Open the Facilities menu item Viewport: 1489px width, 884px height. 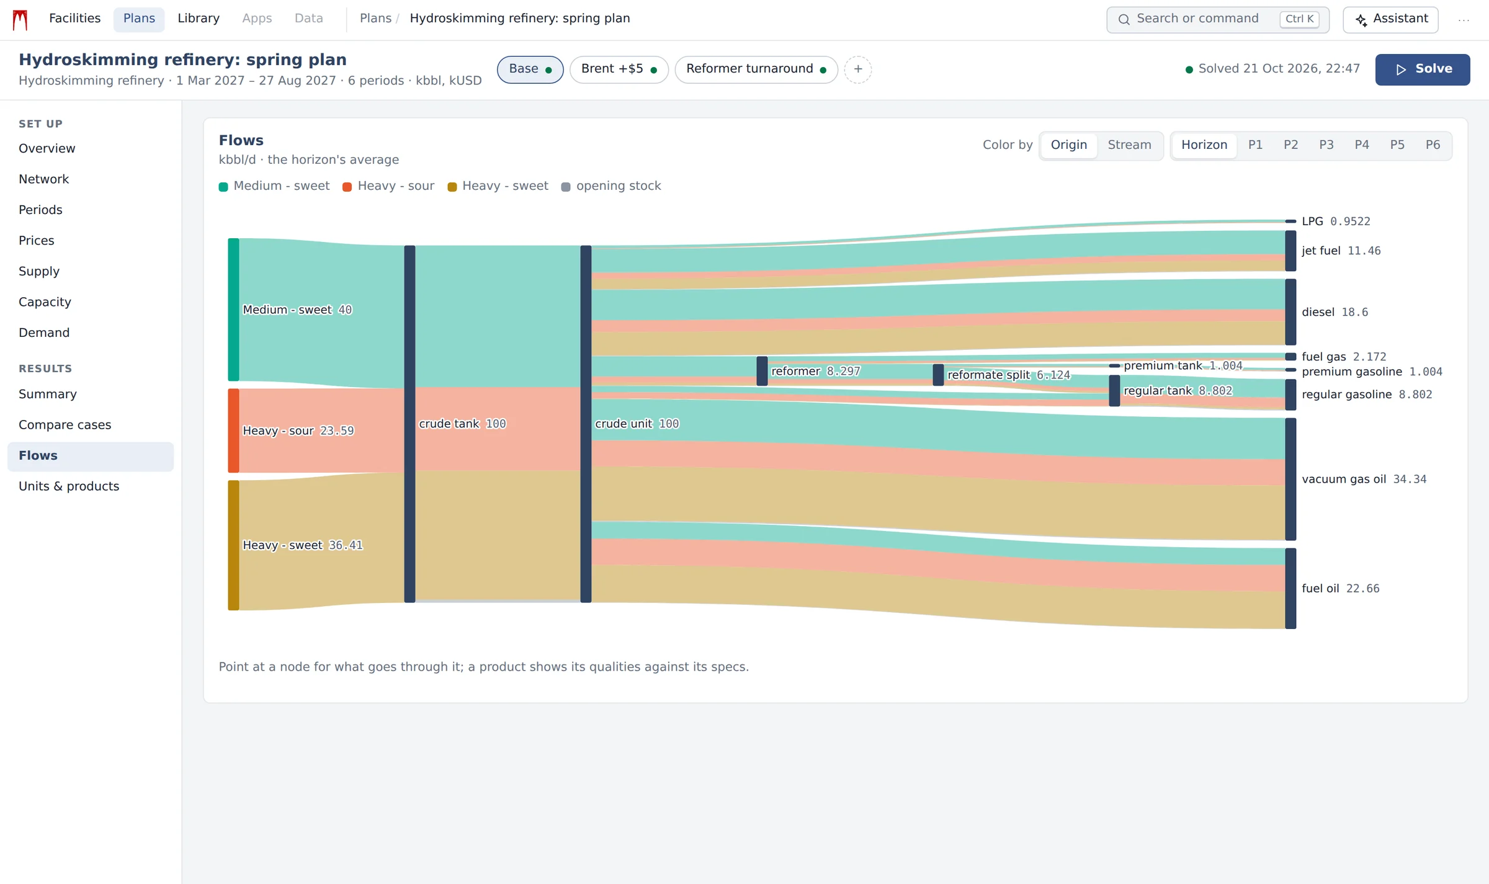[74, 19]
